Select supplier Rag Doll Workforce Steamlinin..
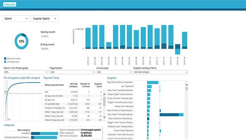This screenshot has width=246, height=140. 120,82
